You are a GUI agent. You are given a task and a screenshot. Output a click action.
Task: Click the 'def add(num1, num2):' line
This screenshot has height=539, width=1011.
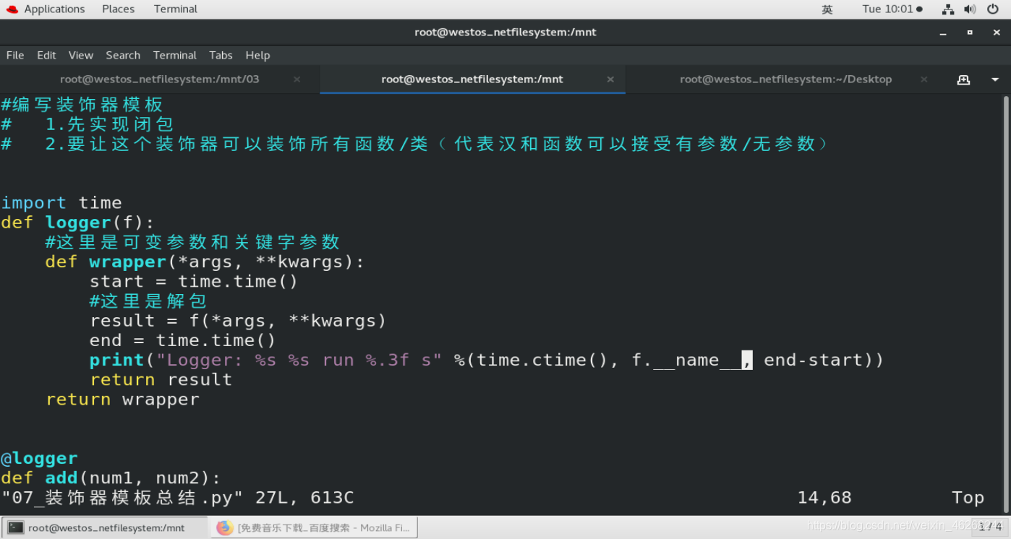click(111, 478)
